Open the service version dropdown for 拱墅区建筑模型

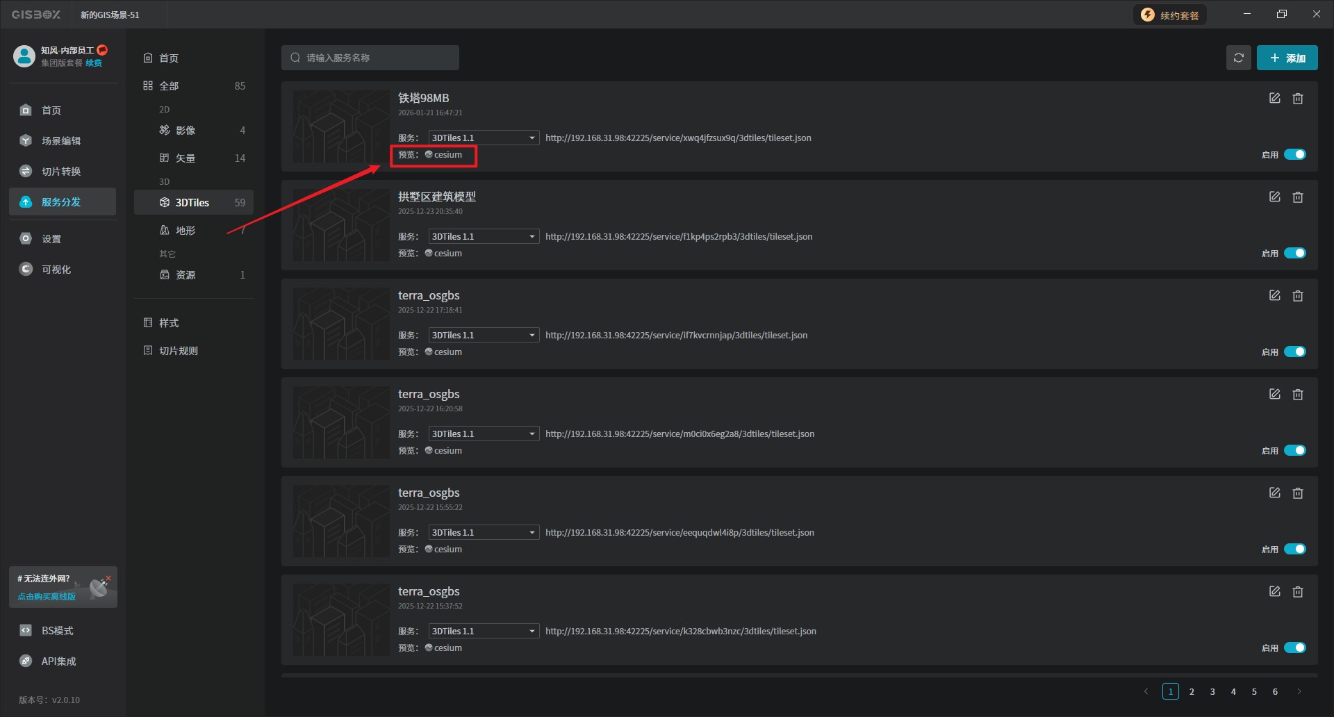(x=484, y=237)
